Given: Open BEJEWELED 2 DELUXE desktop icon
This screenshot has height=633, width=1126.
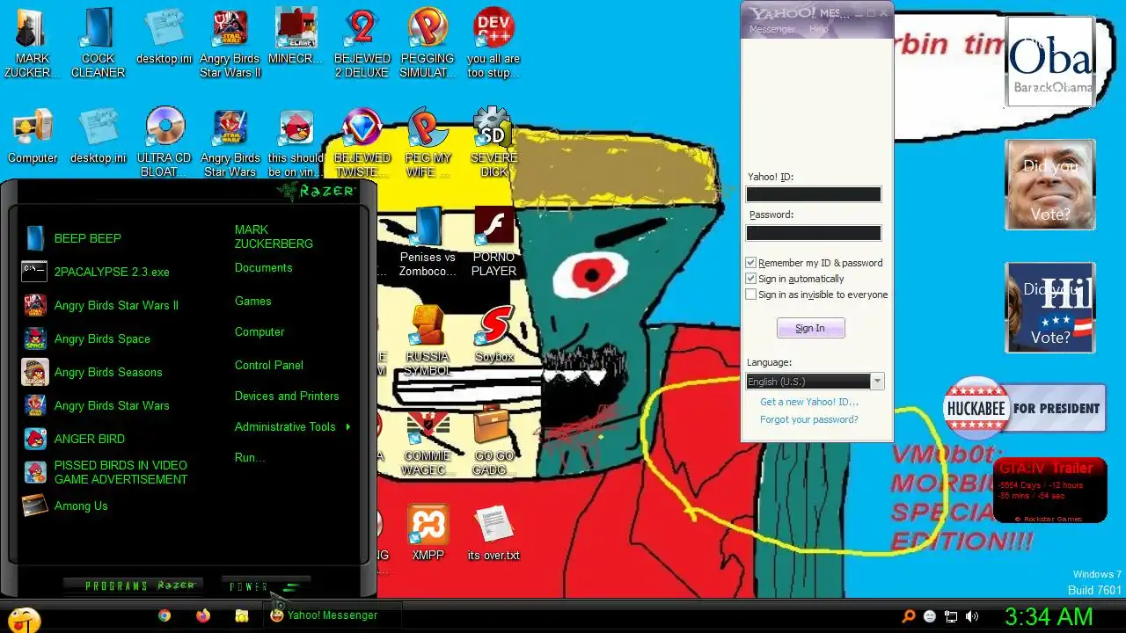Looking at the screenshot, I should [x=362, y=44].
